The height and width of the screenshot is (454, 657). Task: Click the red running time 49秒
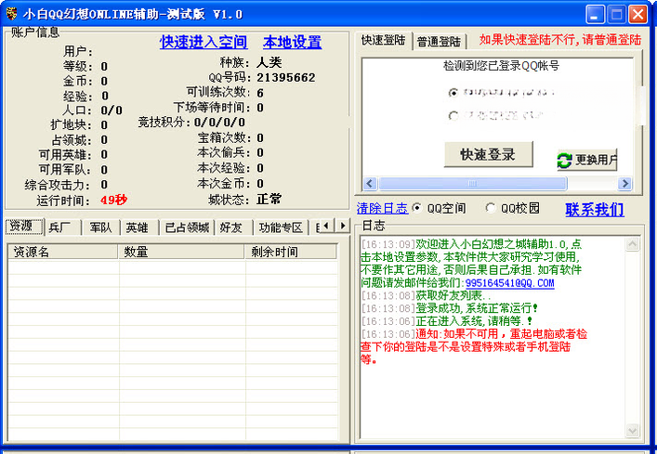point(113,200)
